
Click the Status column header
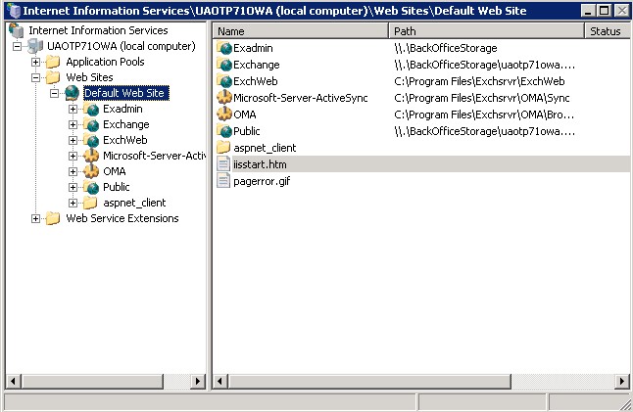(606, 31)
